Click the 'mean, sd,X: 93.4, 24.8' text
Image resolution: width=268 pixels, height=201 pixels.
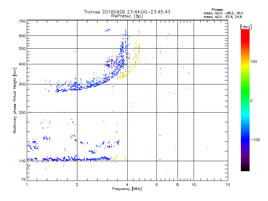point(223,17)
